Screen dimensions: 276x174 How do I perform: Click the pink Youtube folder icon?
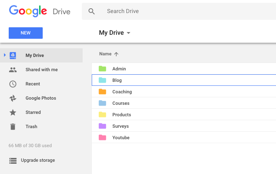102,137
